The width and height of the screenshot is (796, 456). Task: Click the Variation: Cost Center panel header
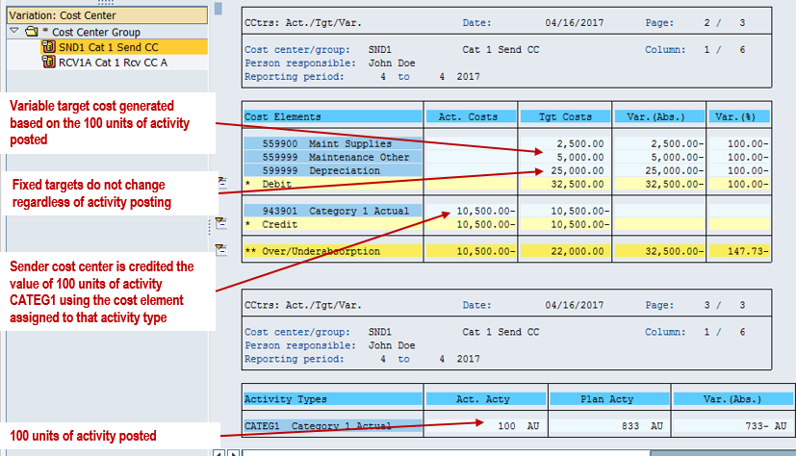click(104, 15)
